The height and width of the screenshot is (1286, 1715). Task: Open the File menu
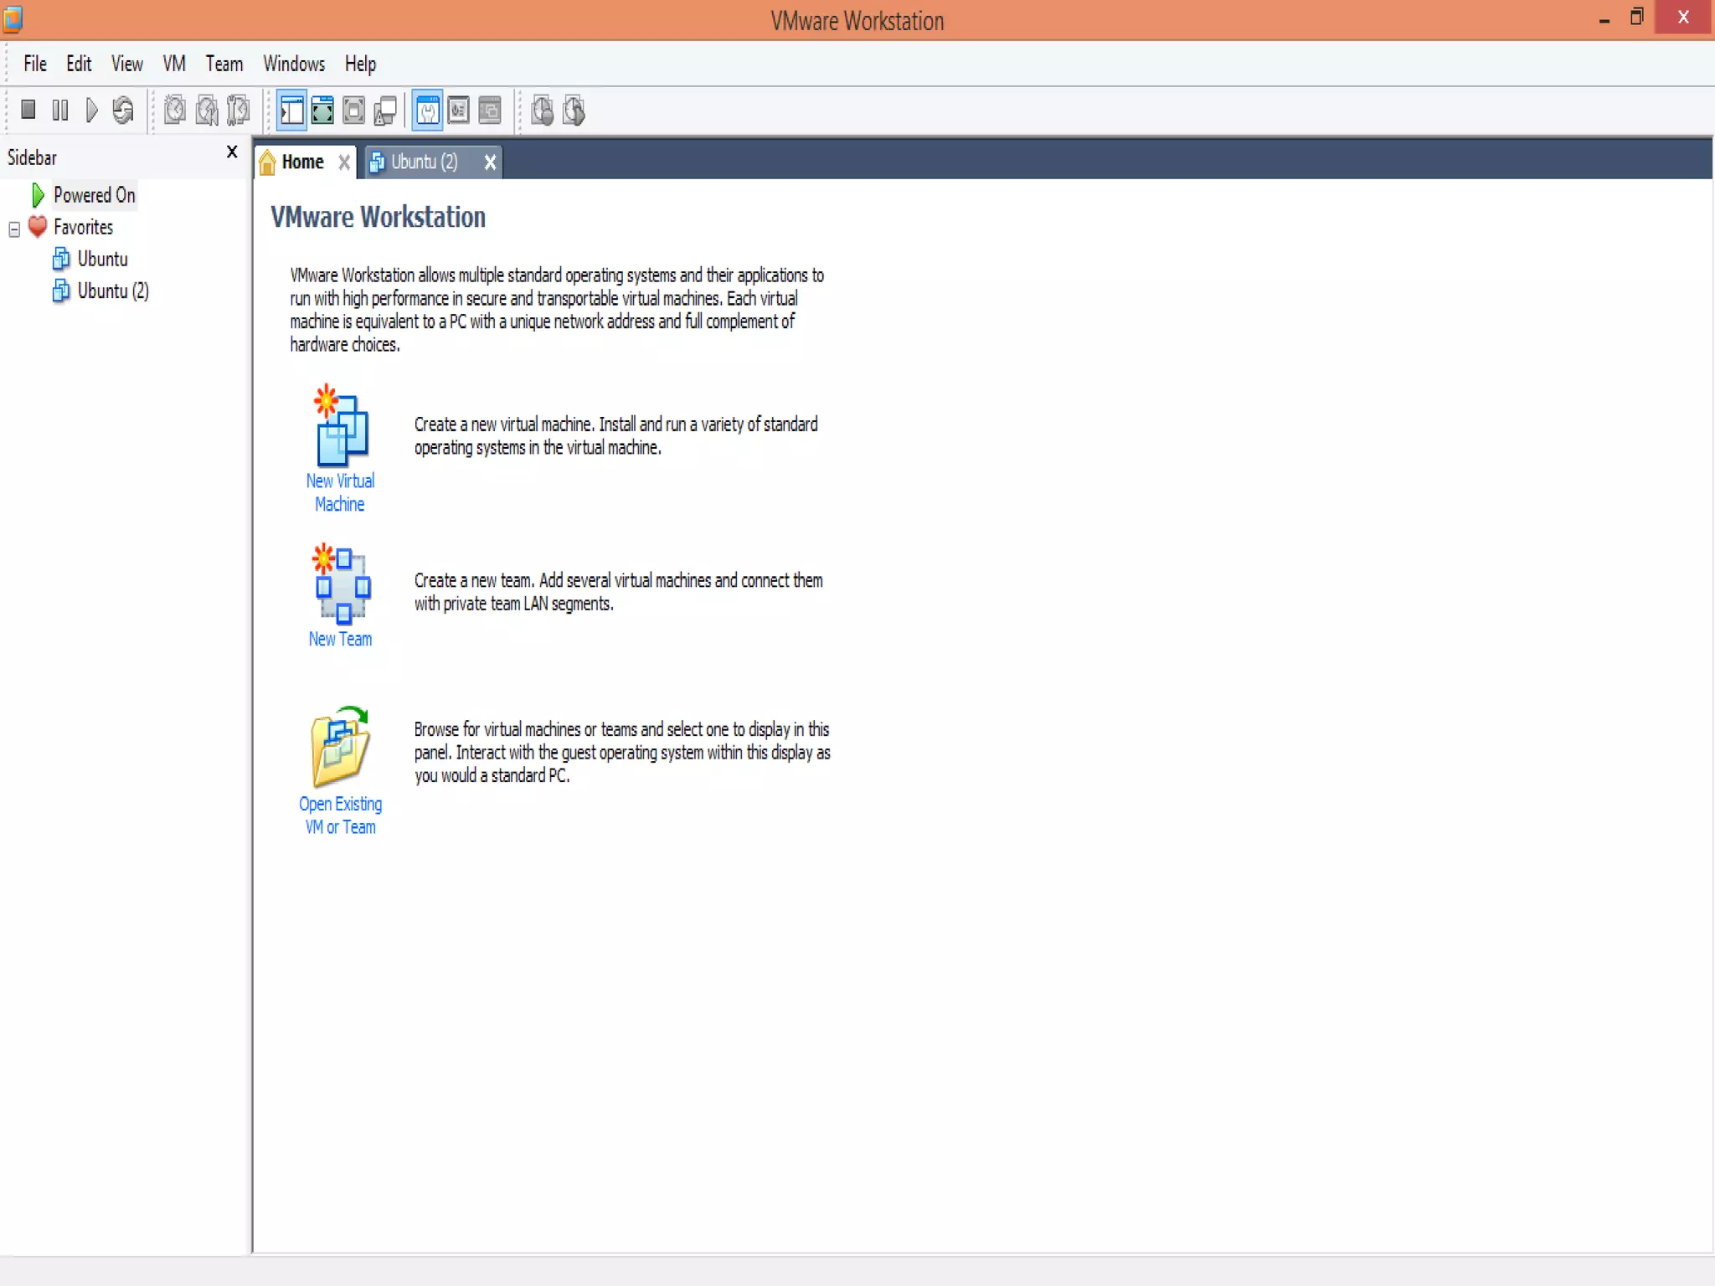pyautogui.click(x=35, y=64)
